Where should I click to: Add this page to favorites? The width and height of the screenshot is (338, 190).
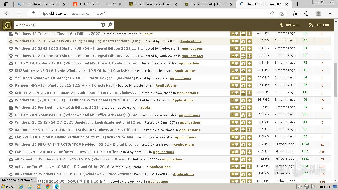click(x=281, y=13)
